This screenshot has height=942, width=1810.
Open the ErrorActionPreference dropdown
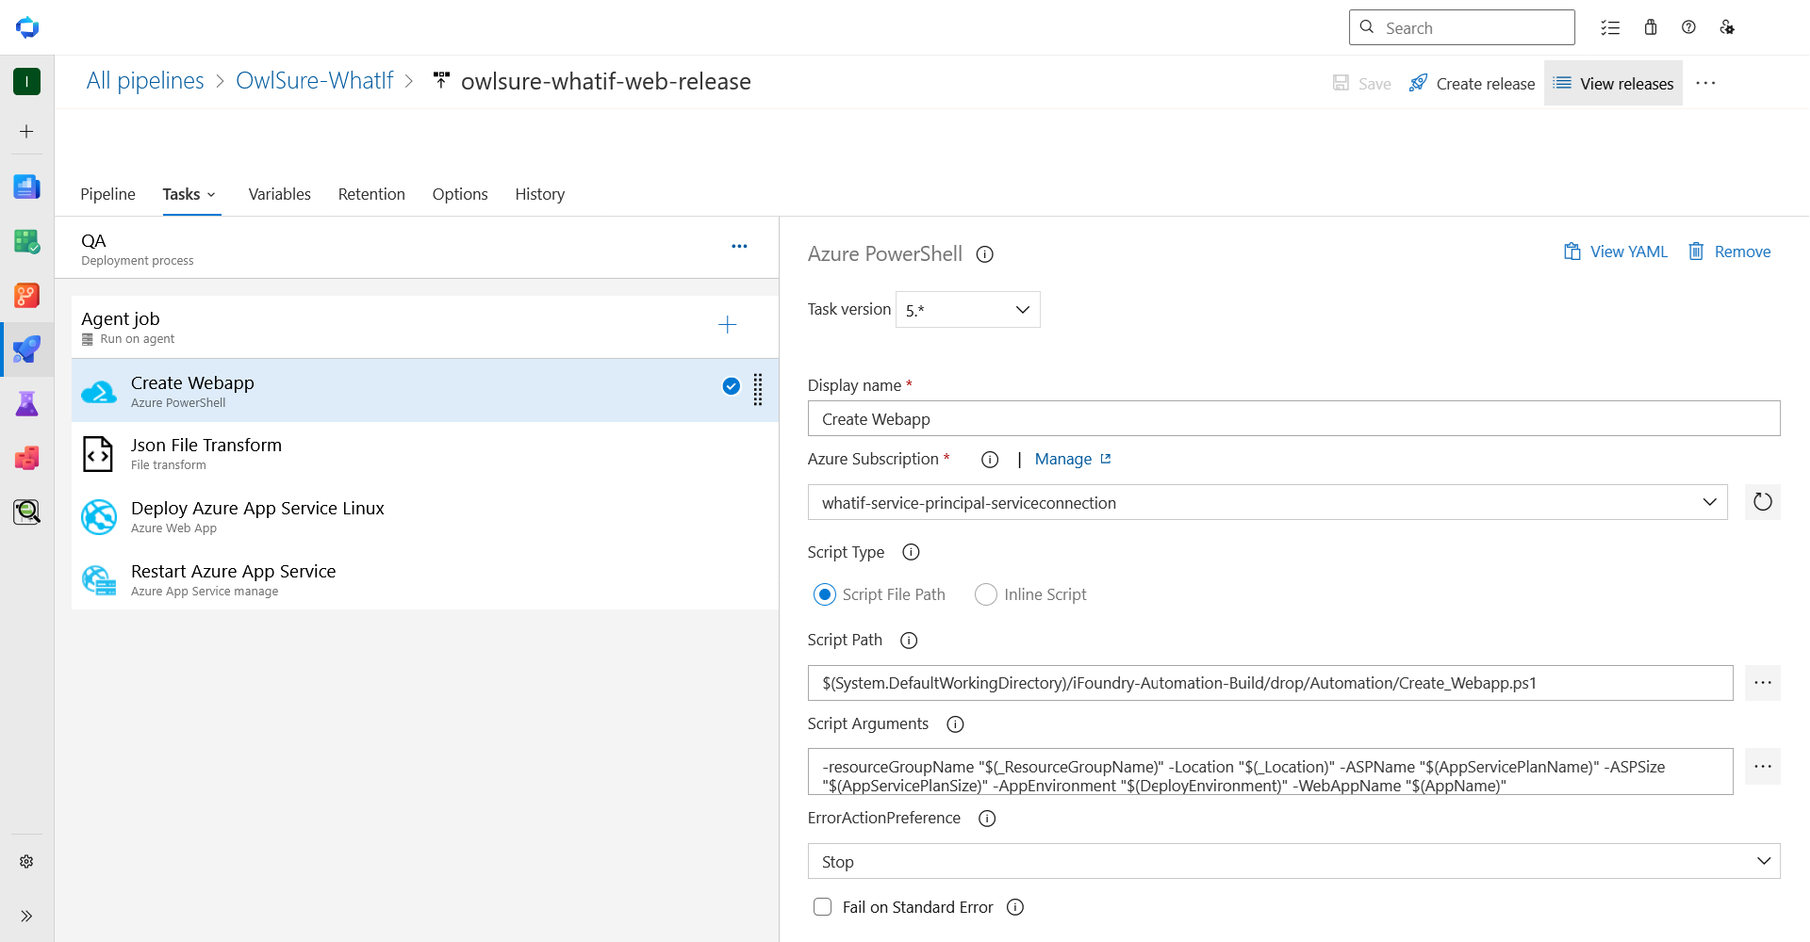coord(1293,861)
